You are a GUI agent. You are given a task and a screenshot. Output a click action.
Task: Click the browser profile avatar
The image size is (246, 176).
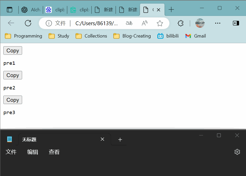(200, 23)
